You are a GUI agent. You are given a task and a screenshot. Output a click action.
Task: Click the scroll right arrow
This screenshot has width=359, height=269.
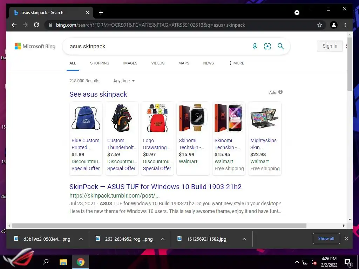pyautogui.click(x=344, y=226)
